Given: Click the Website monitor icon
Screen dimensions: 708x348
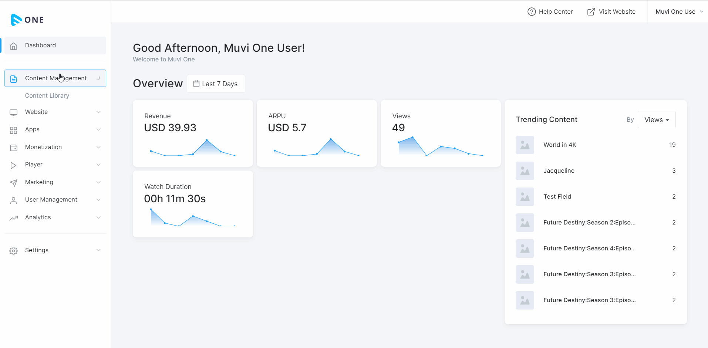Looking at the screenshot, I should click(14, 112).
